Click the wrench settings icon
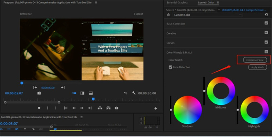This screenshot has height=137, width=272. pyautogui.click(x=134, y=93)
